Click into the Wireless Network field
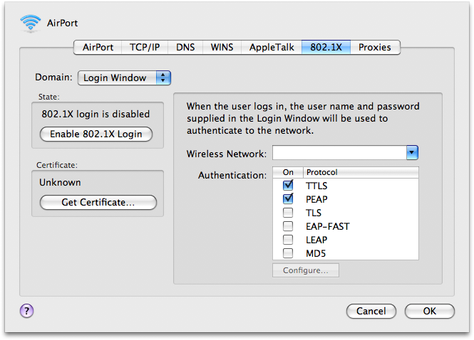474x340 pixels. coord(339,153)
